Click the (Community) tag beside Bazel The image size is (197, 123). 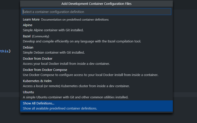(x=40, y=36)
